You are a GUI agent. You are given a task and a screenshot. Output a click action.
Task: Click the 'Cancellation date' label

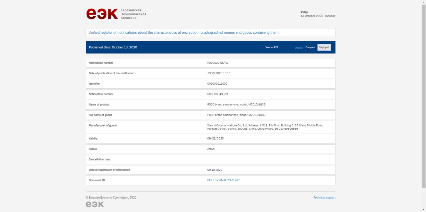click(100, 160)
